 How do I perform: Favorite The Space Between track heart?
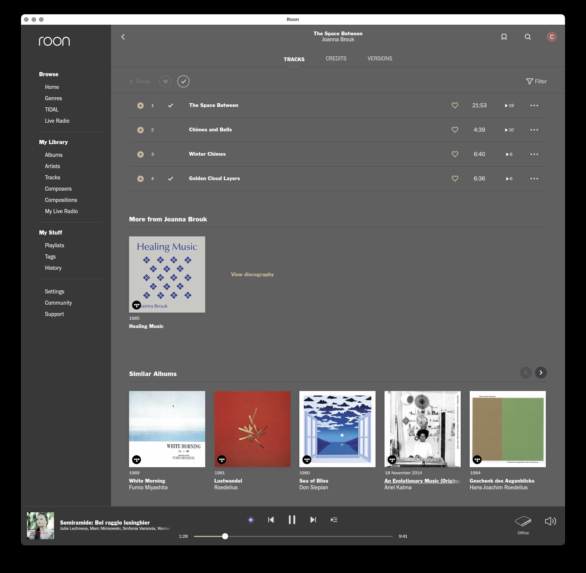pyautogui.click(x=455, y=105)
